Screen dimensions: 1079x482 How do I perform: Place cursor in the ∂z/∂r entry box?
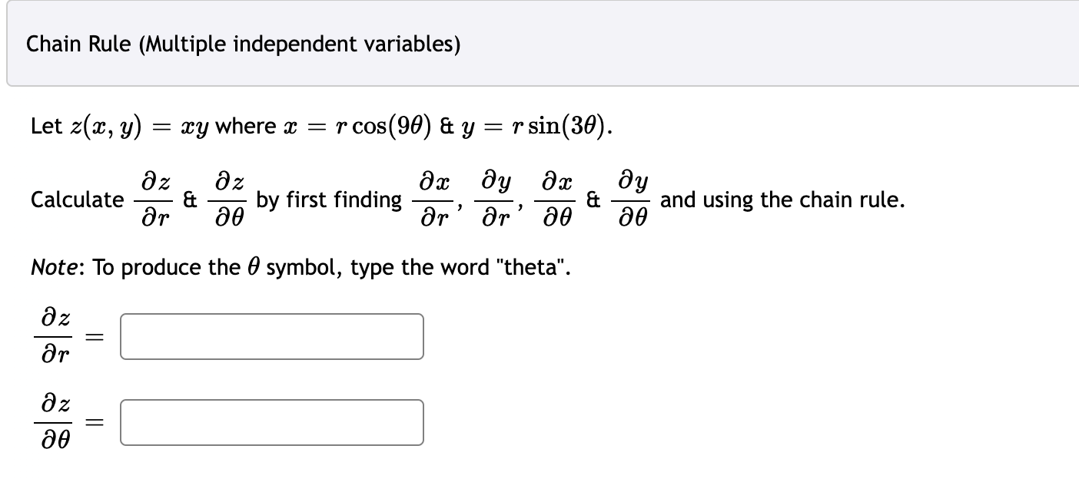271,336
